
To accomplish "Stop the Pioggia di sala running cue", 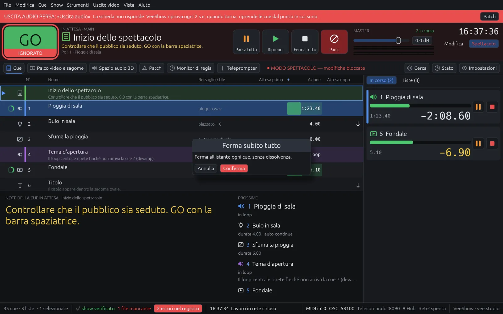I will (x=492, y=107).
